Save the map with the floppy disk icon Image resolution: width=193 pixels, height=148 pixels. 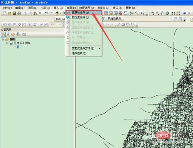pos(14,13)
